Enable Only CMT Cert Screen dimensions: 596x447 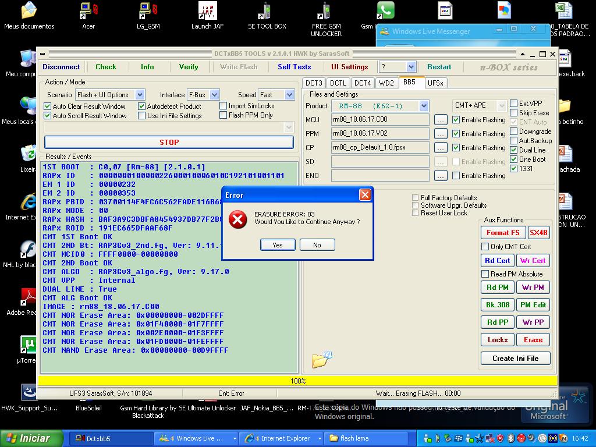pyautogui.click(x=485, y=247)
